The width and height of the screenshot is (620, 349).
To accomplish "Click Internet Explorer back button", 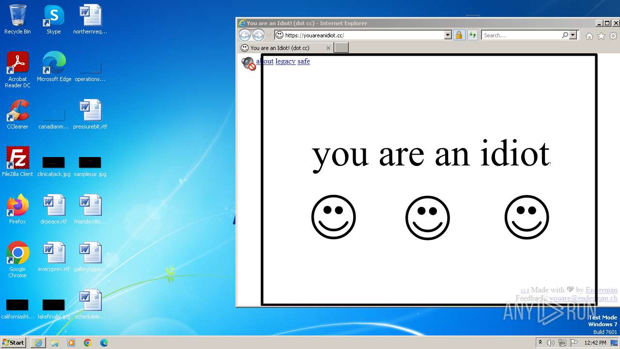I will point(245,35).
